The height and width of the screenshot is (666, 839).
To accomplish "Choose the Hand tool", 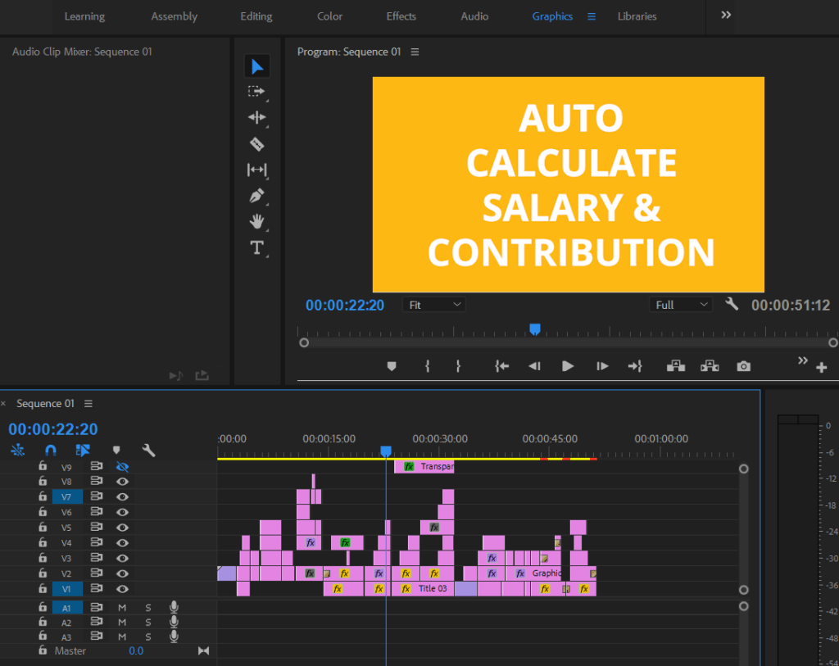I will click(256, 222).
